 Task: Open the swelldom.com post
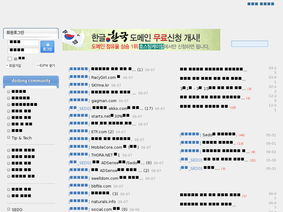[117, 178]
